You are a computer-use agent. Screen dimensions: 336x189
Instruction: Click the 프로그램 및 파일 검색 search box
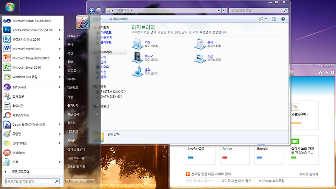point(32,182)
